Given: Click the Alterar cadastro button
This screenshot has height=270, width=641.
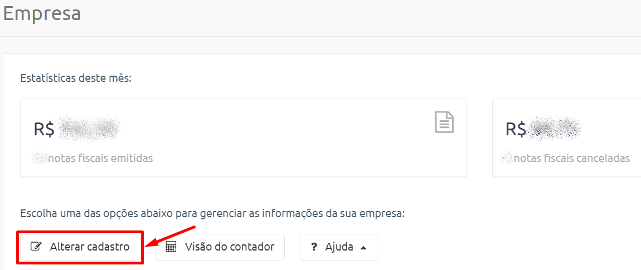Looking at the screenshot, I should click(x=80, y=247).
